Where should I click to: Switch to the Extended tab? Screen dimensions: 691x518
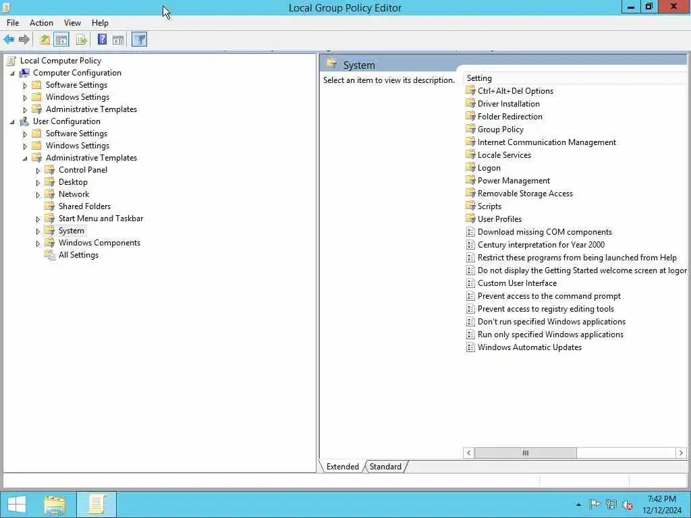tap(342, 467)
